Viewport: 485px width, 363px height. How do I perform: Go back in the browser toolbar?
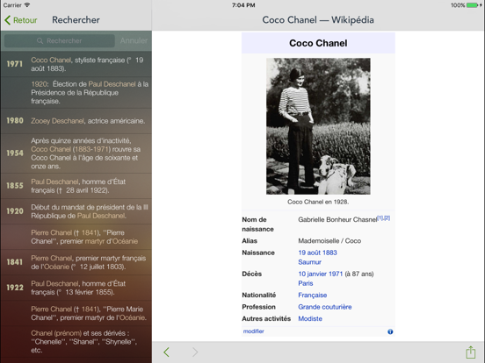tap(166, 352)
